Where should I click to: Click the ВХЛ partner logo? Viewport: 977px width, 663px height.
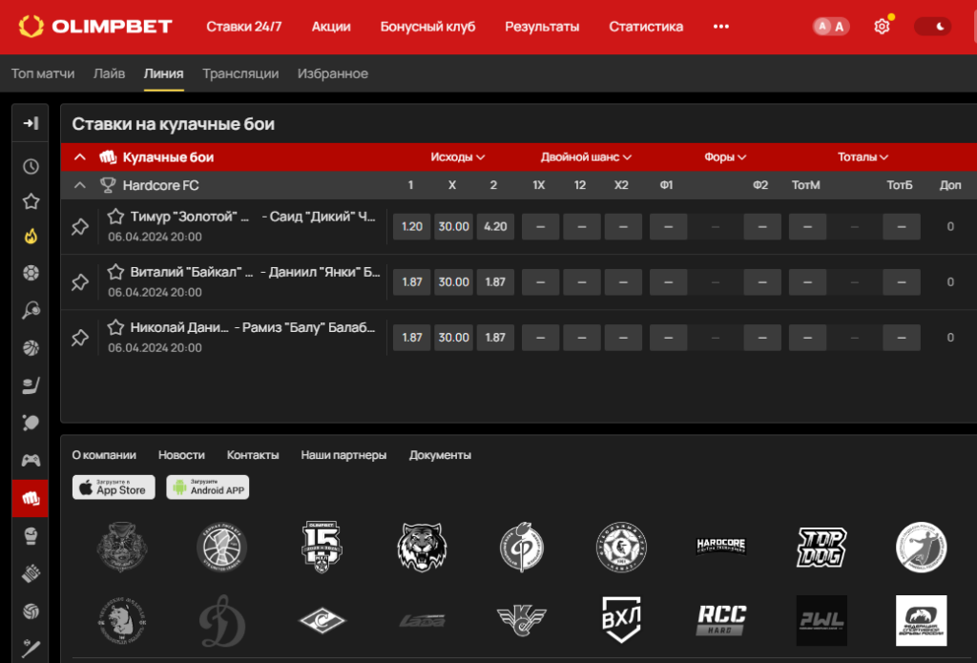pyautogui.click(x=621, y=620)
